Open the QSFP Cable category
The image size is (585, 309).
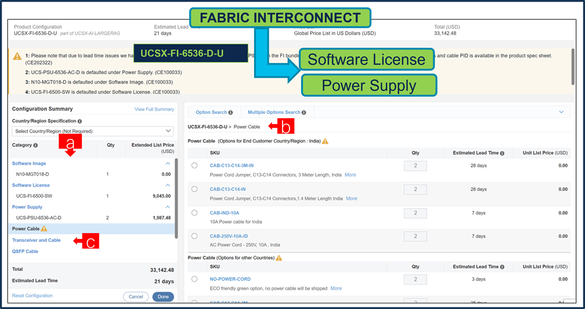(25, 252)
